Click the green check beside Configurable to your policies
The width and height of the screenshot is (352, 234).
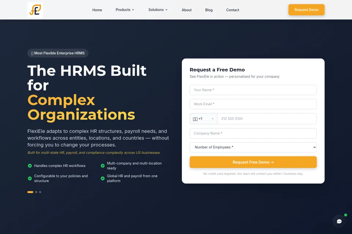30,178
